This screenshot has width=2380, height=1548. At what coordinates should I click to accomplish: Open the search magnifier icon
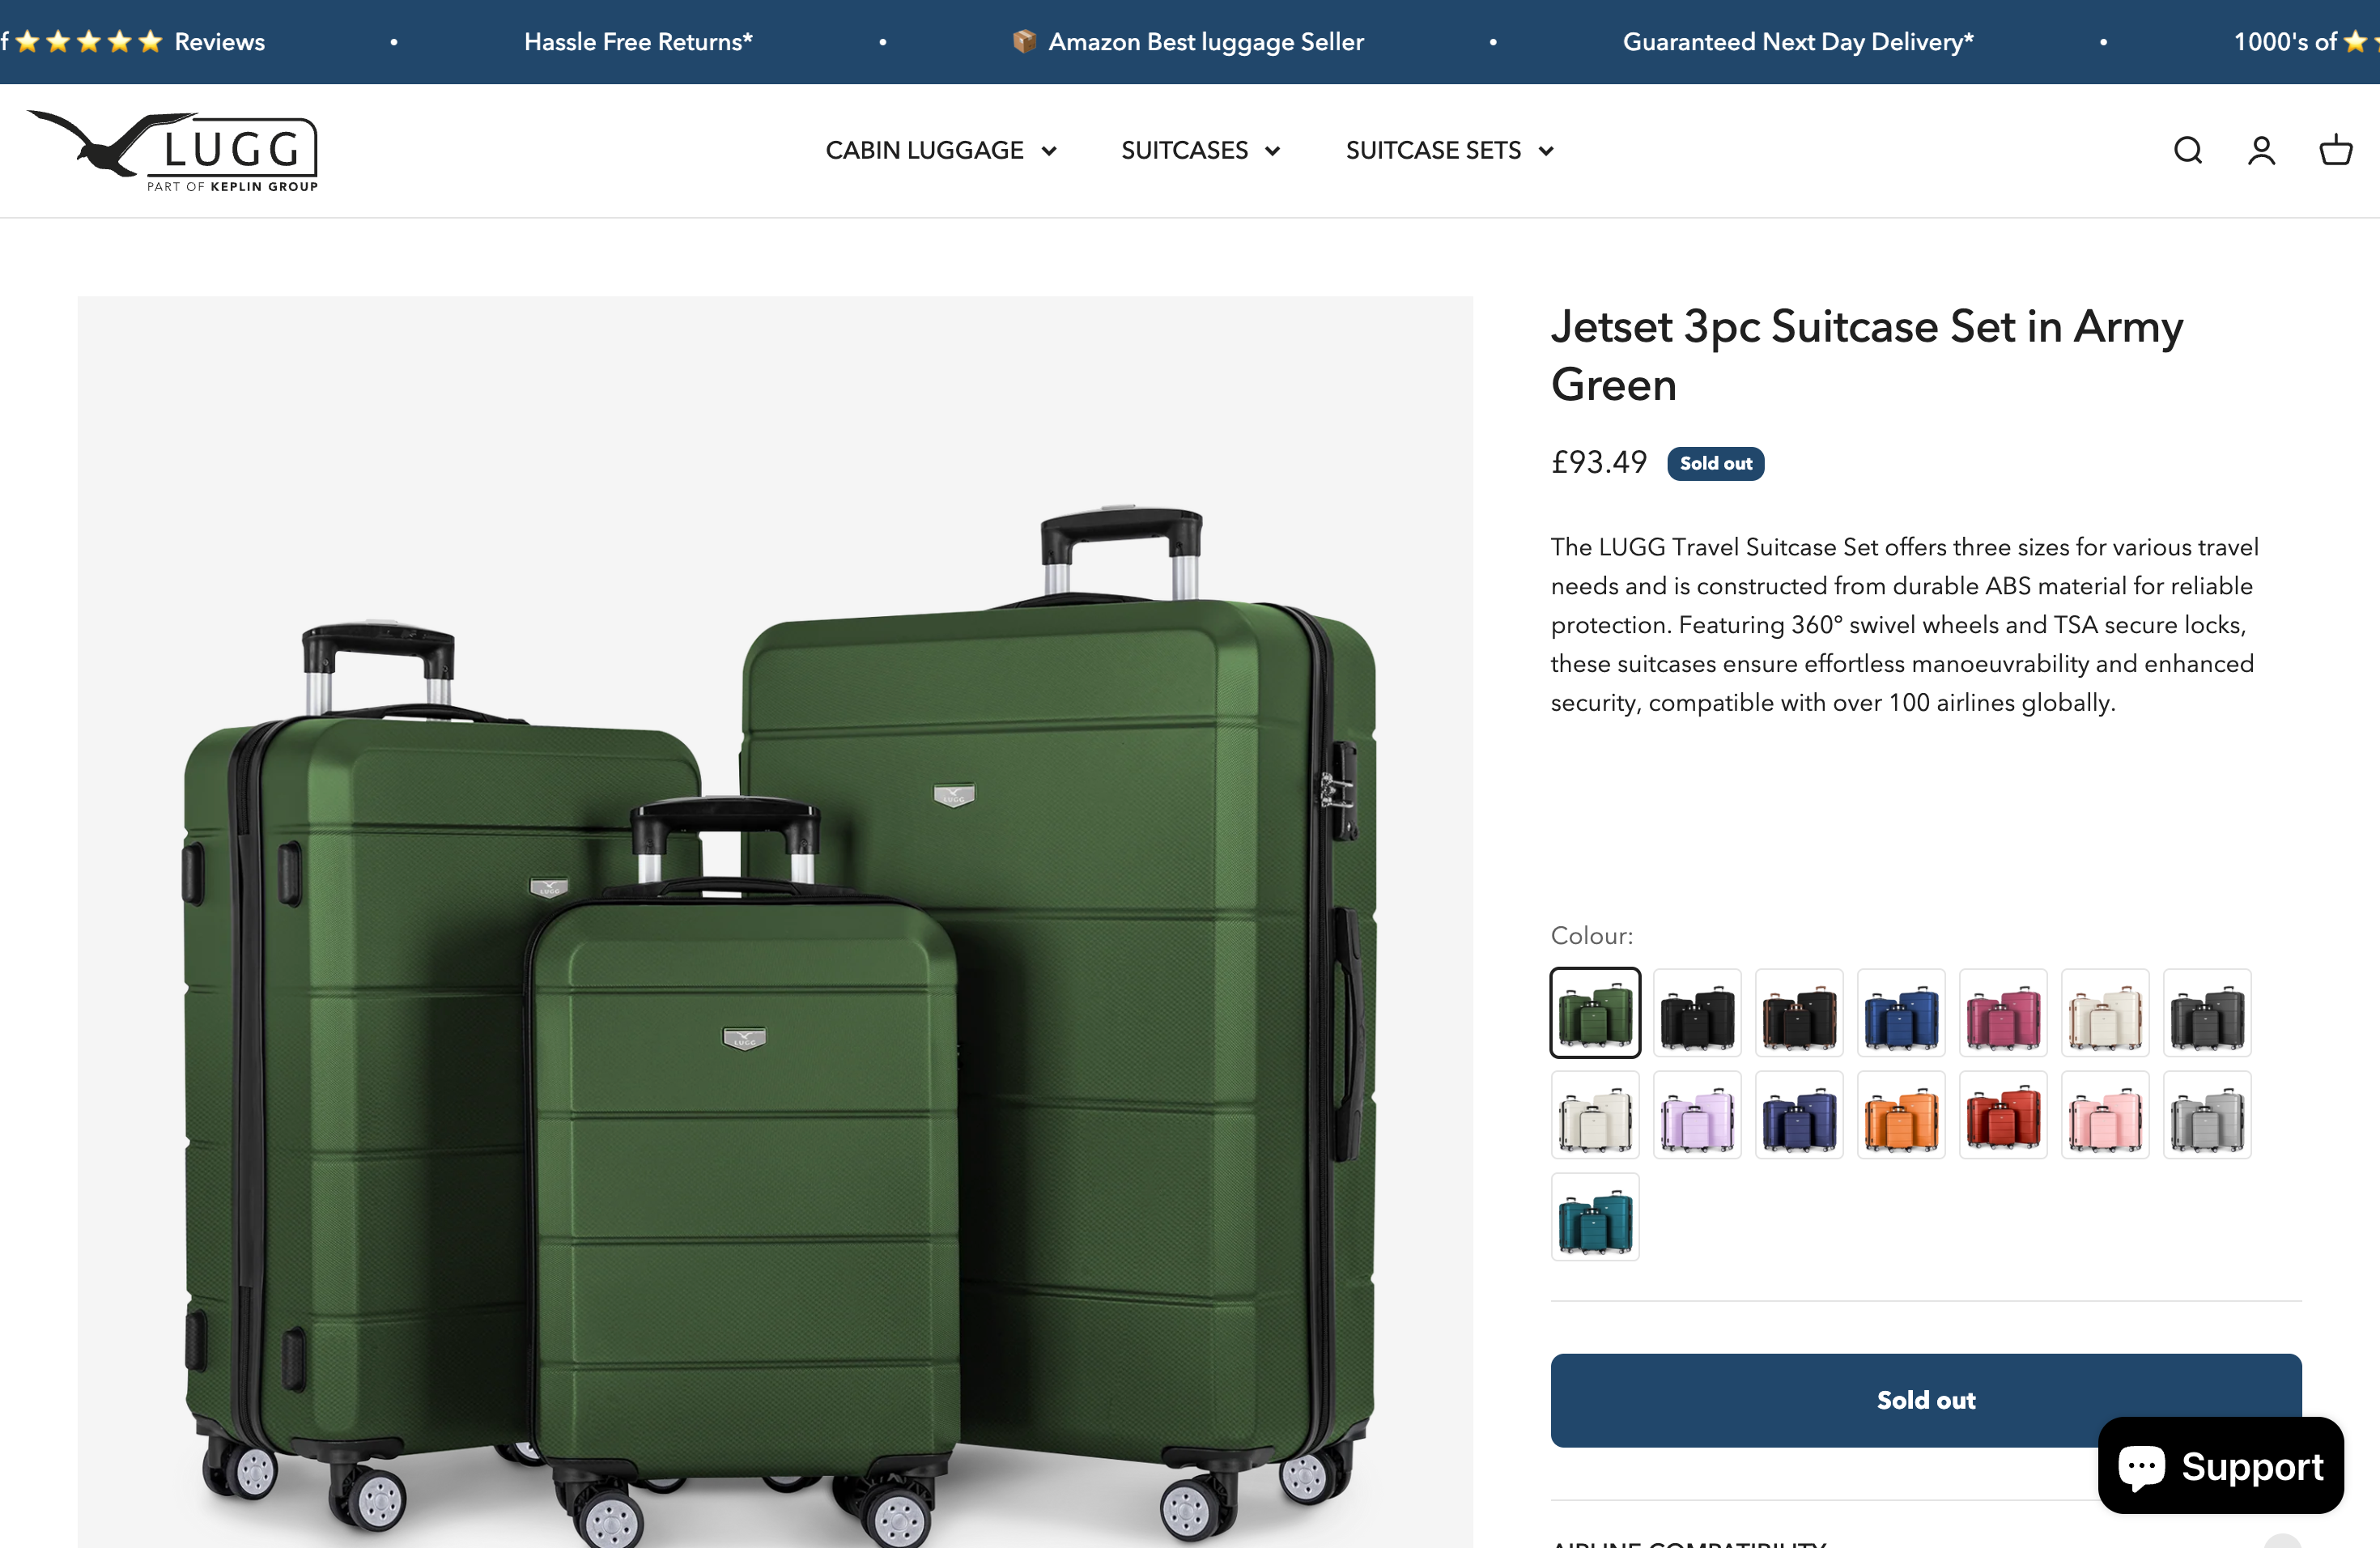2188,150
